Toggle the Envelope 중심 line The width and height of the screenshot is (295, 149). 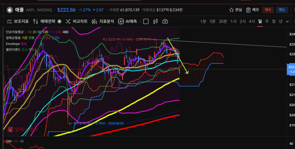point(24,44)
